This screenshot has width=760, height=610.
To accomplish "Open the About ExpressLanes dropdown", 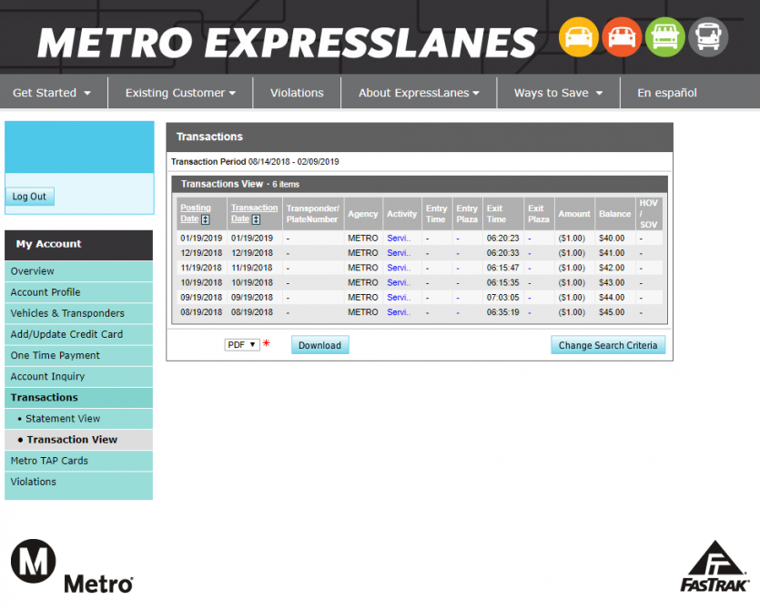I will (x=419, y=93).
